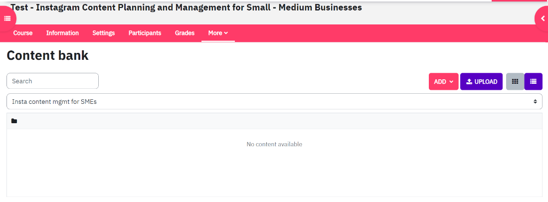Click the No content available message
Screen dimensions: 548x202
(274, 144)
